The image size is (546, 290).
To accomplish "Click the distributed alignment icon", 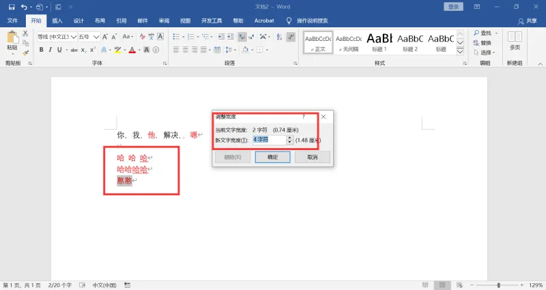I will tap(217, 50).
